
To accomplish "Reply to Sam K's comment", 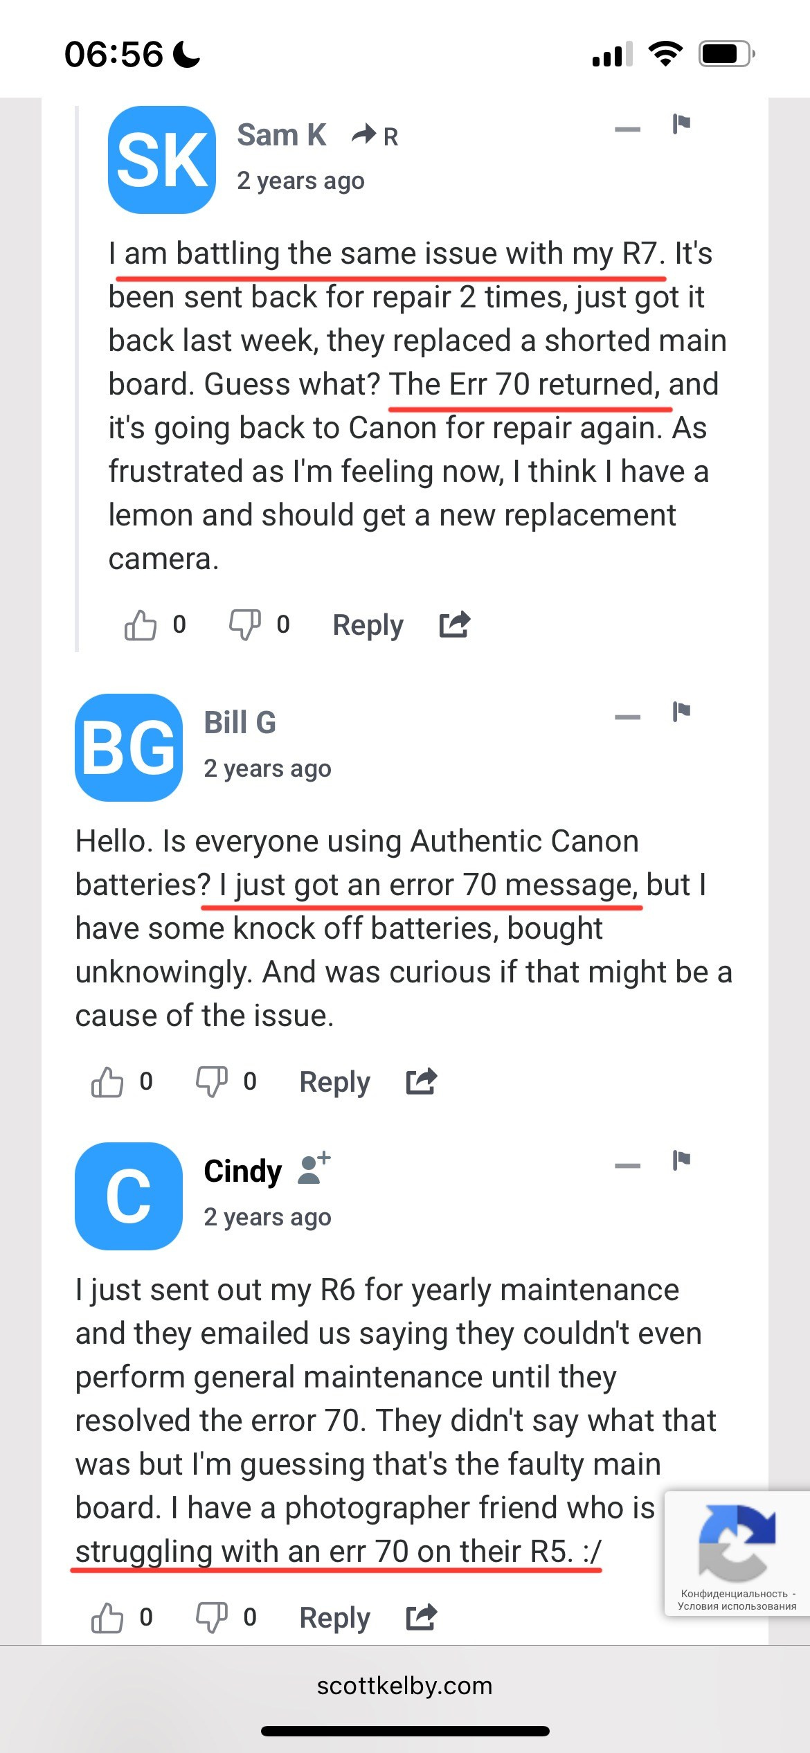I will pos(368,625).
